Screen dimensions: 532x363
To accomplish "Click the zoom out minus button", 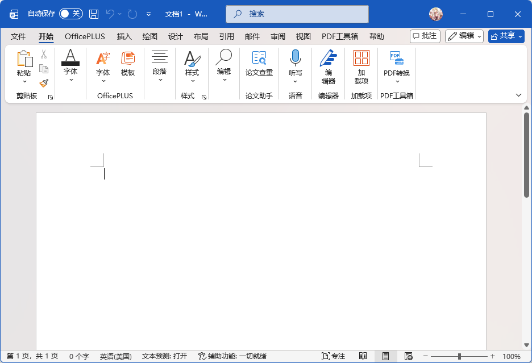I will (x=426, y=356).
